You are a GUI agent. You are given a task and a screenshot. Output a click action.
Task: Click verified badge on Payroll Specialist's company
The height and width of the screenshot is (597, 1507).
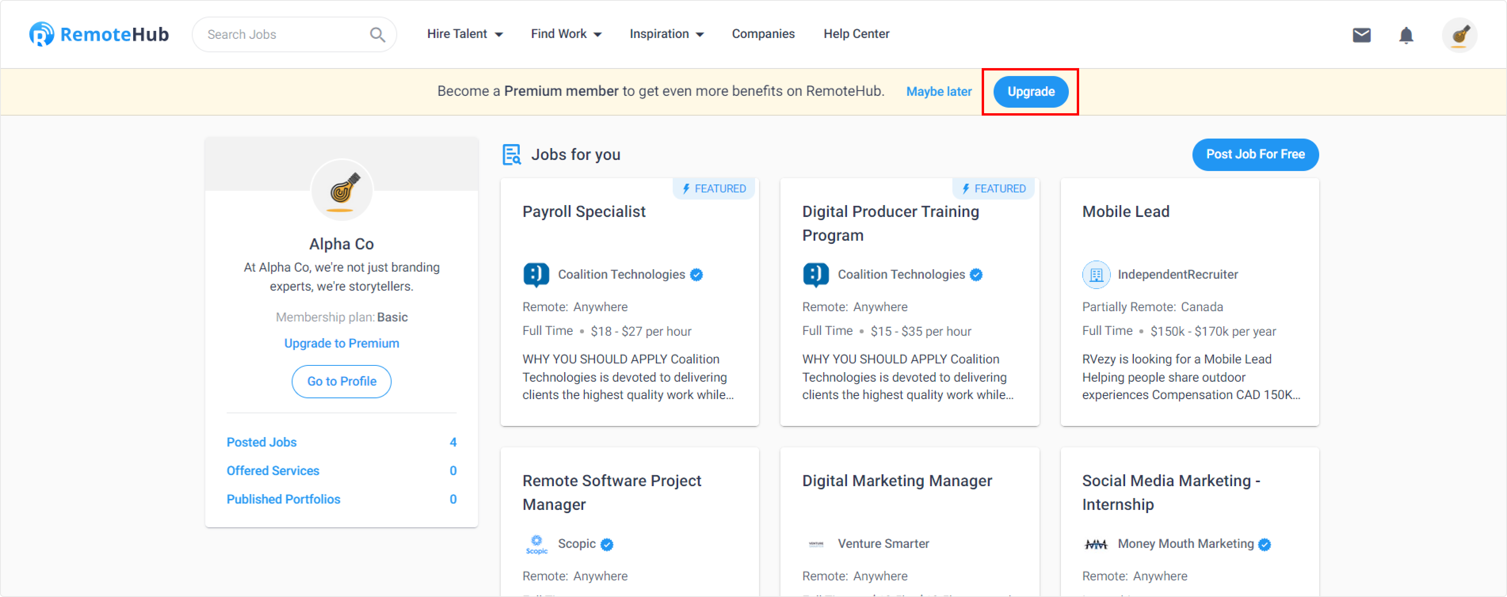[696, 275]
